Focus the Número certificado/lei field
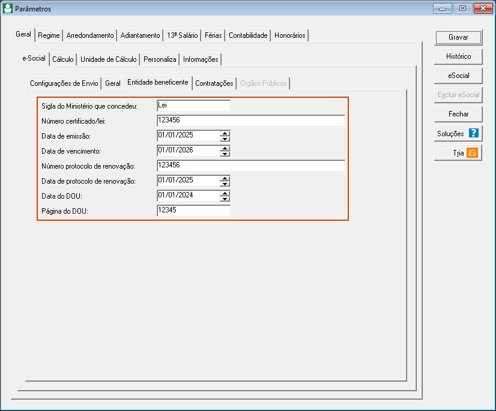This screenshot has height=411, width=496. (x=250, y=121)
